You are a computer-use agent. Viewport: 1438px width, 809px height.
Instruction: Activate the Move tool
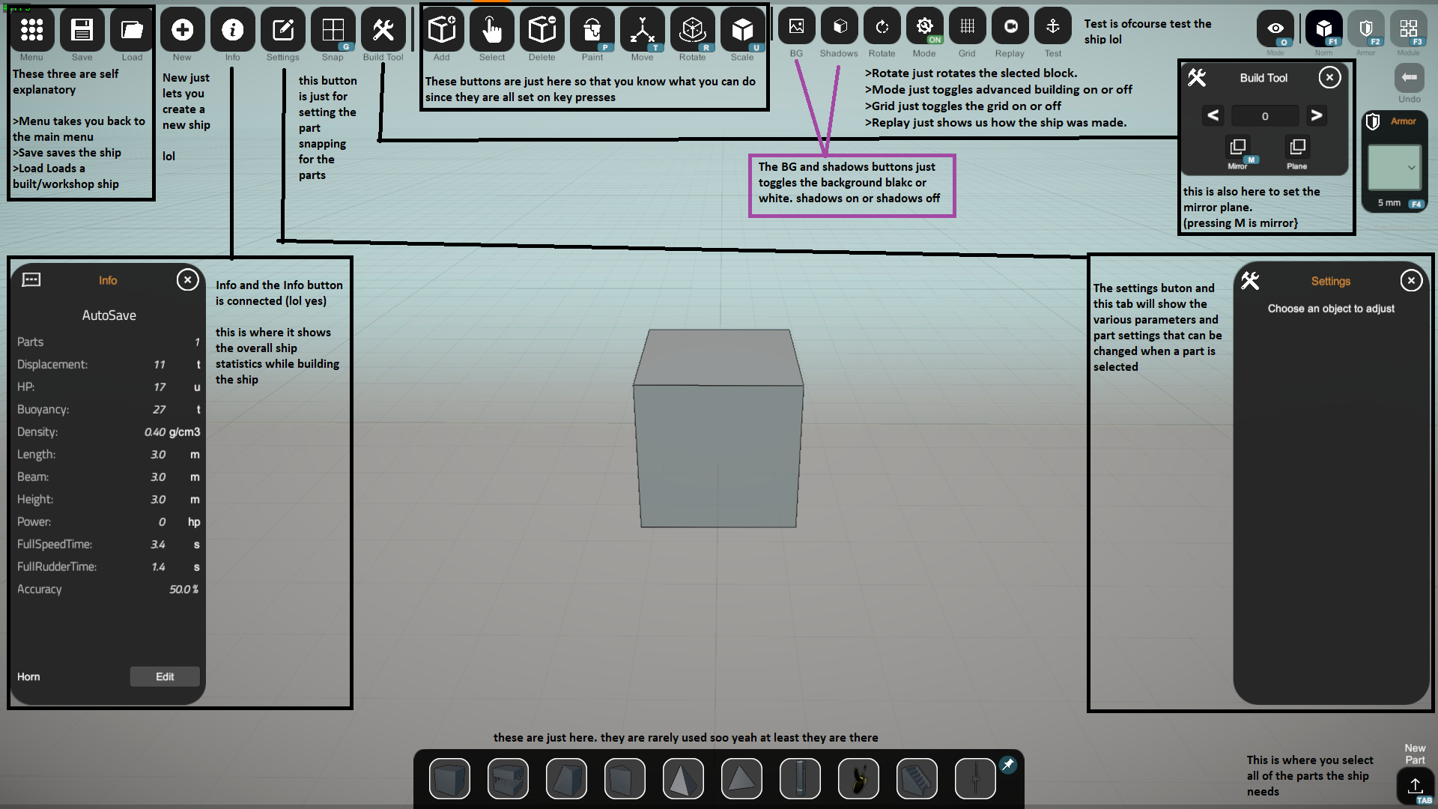click(642, 30)
